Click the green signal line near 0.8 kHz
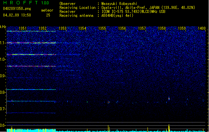The width and height of the screenshot is (209, 132). 31,90
